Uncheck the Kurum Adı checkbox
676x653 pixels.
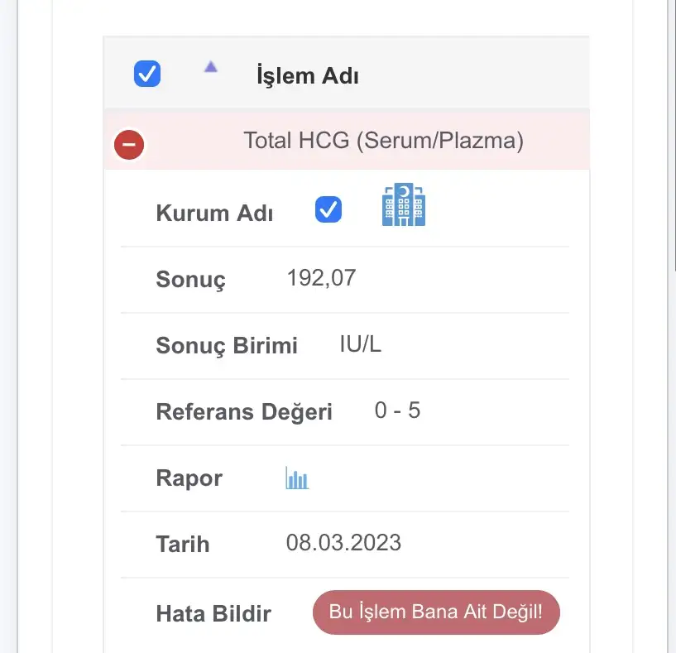pyautogui.click(x=328, y=210)
